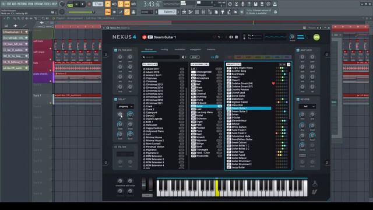Click the green round user badge in Nexus
Image resolution: width=373 pixels, height=210 pixels.
(316, 37)
